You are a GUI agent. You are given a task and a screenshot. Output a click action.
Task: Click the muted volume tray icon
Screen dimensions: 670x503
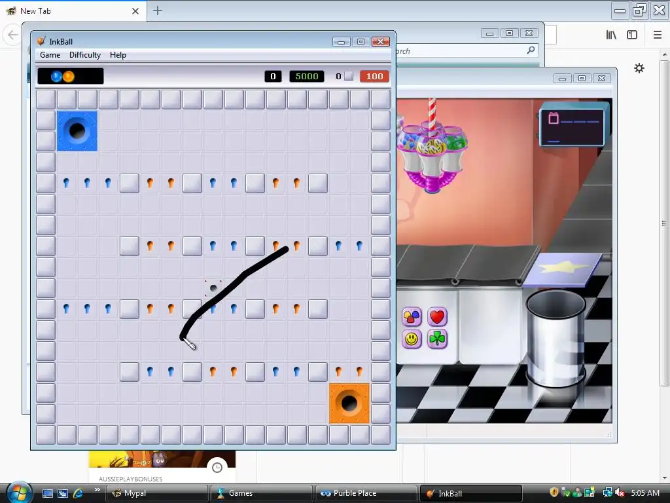(x=620, y=493)
